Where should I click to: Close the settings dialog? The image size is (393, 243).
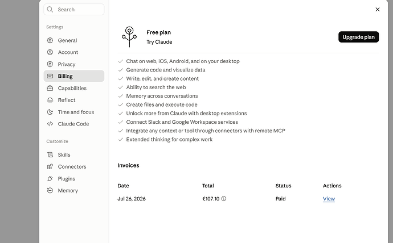tap(378, 10)
